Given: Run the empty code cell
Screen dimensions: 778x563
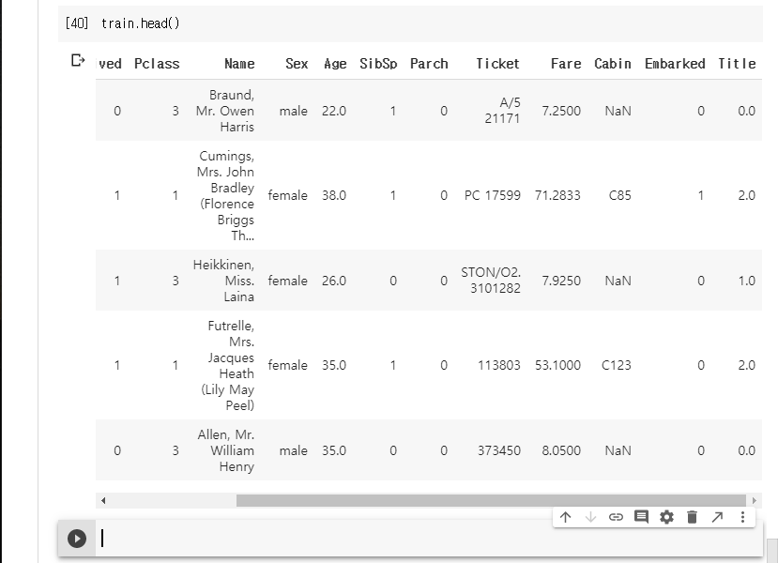Looking at the screenshot, I should click(x=77, y=539).
